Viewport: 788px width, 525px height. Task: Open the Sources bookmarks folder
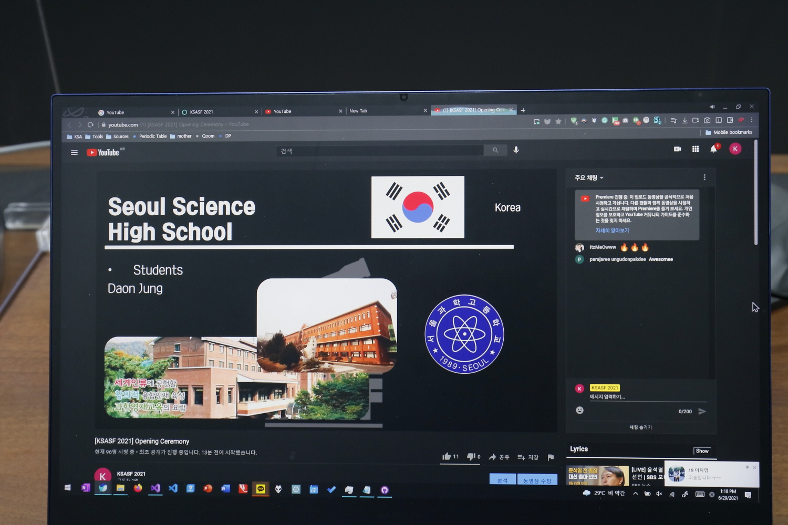(x=117, y=136)
